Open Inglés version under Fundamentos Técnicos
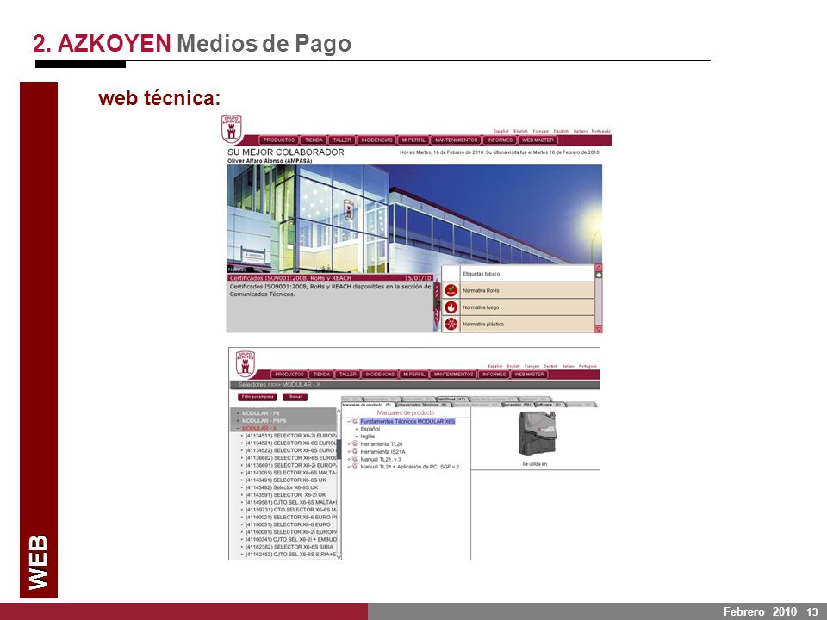The width and height of the screenshot is (827, 620). (x=368, y=437)
